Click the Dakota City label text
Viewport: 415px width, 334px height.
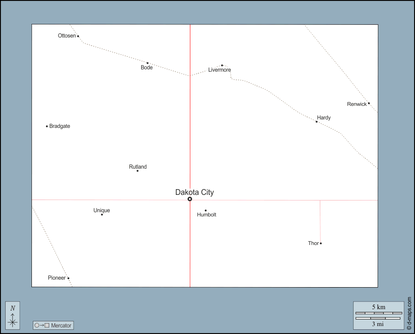(x=195, y=192)
